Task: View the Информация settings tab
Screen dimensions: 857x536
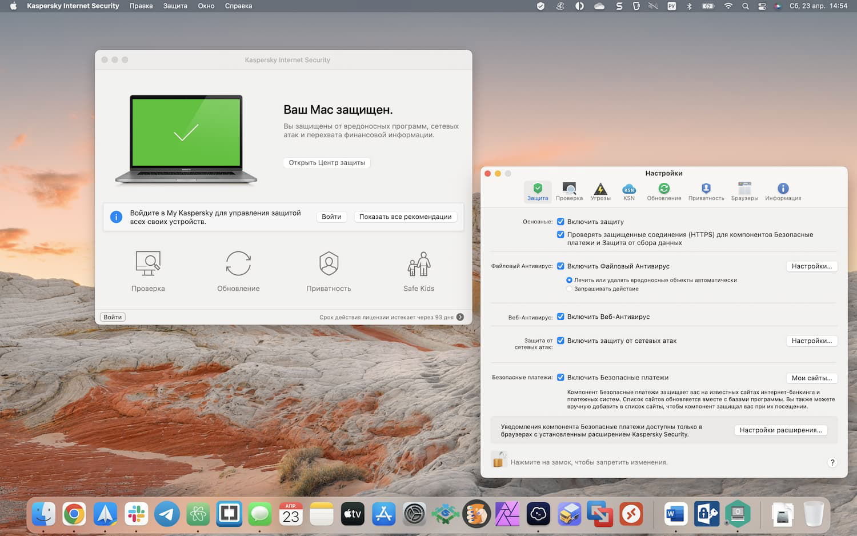Action: point(783,191)
